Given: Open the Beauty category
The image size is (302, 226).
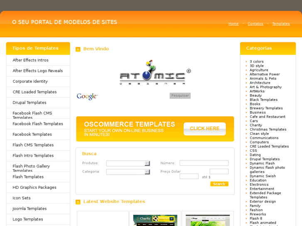Looking at the screenshot, I should coord(256,96).
